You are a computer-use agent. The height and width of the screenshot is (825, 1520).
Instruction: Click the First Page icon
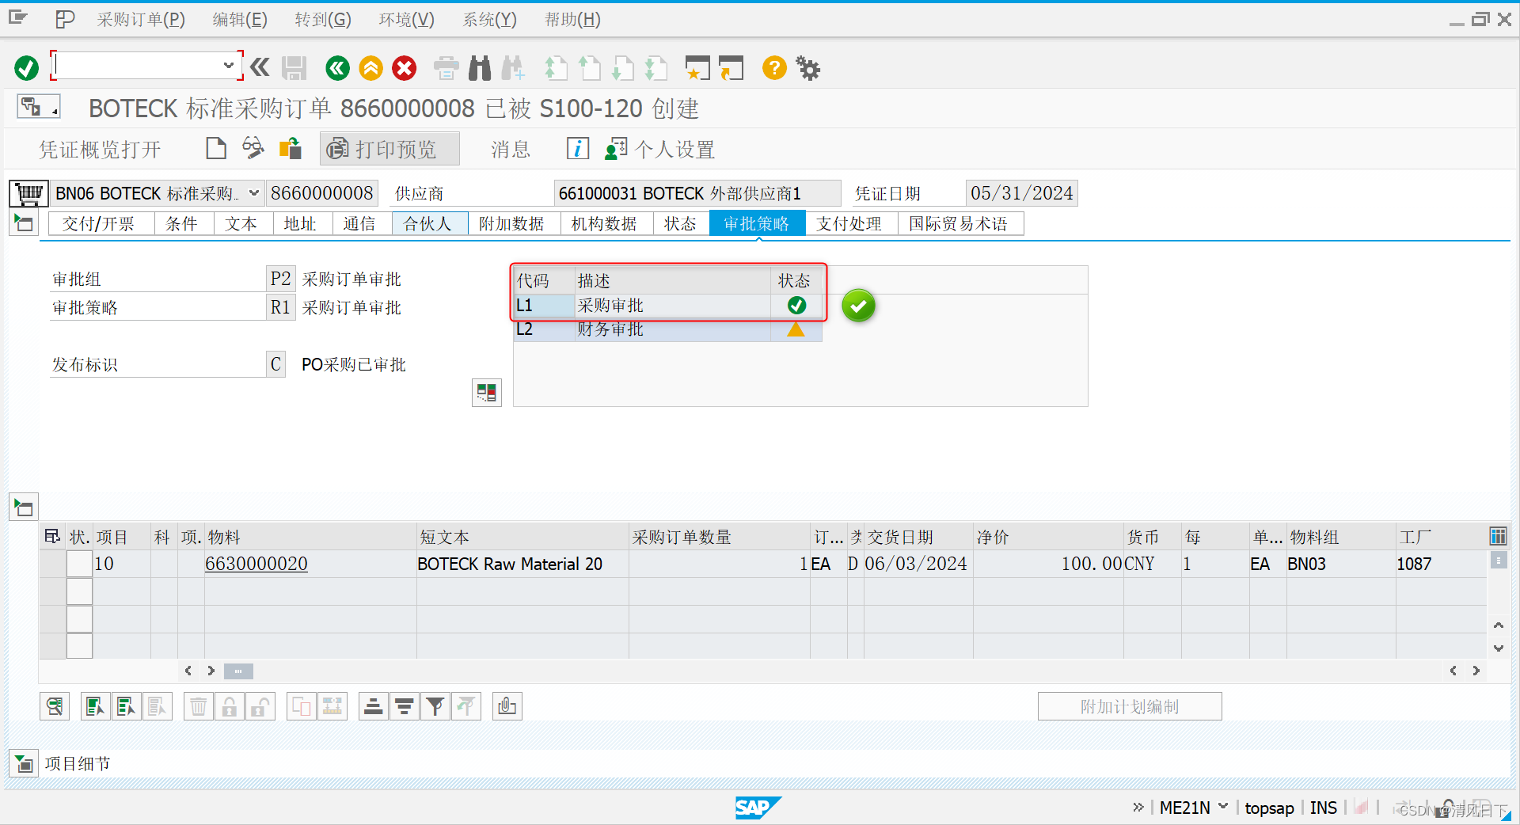[556, 68]
